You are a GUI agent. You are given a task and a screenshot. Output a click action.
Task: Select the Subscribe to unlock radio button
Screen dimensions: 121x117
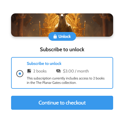coord(20,74)
